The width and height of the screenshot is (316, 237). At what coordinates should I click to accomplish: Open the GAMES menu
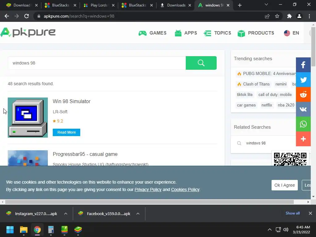point(152,33)
